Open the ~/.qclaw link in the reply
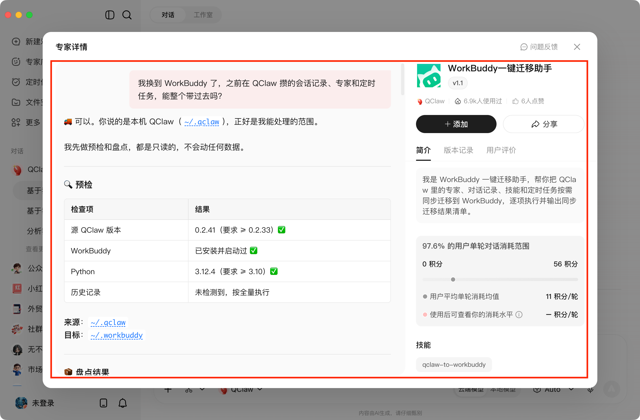 pos(202,122)
